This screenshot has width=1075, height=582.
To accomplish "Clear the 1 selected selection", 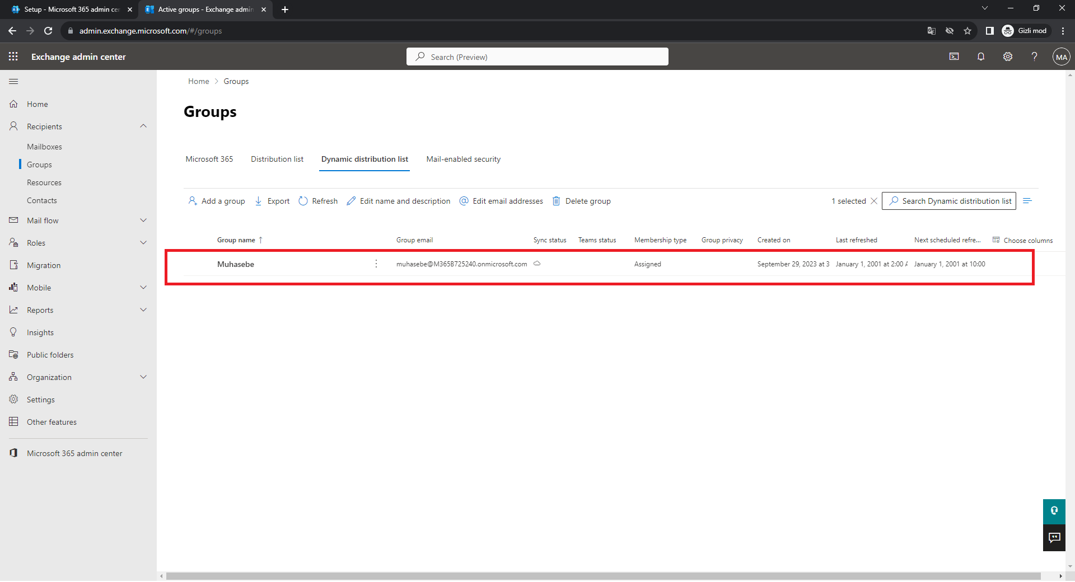I will [874, 201].
